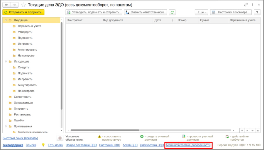Screen dimensions: 264x150
Task: Go back using the left arrow button
Action: pyautogui.click(x=7, y=5)
